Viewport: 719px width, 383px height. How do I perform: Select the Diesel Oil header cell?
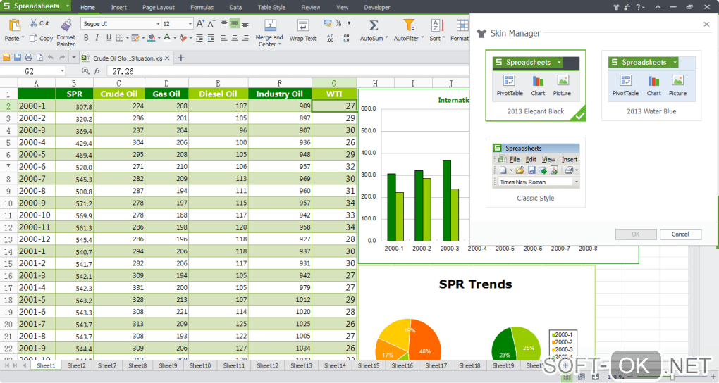219,94
